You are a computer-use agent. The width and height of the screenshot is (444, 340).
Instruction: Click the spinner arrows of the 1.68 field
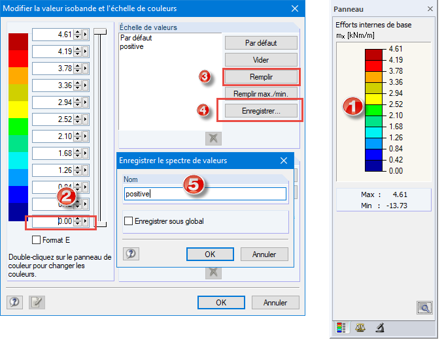(77, 153)
